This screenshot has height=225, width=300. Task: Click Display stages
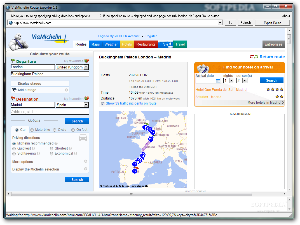coord(40,84)
